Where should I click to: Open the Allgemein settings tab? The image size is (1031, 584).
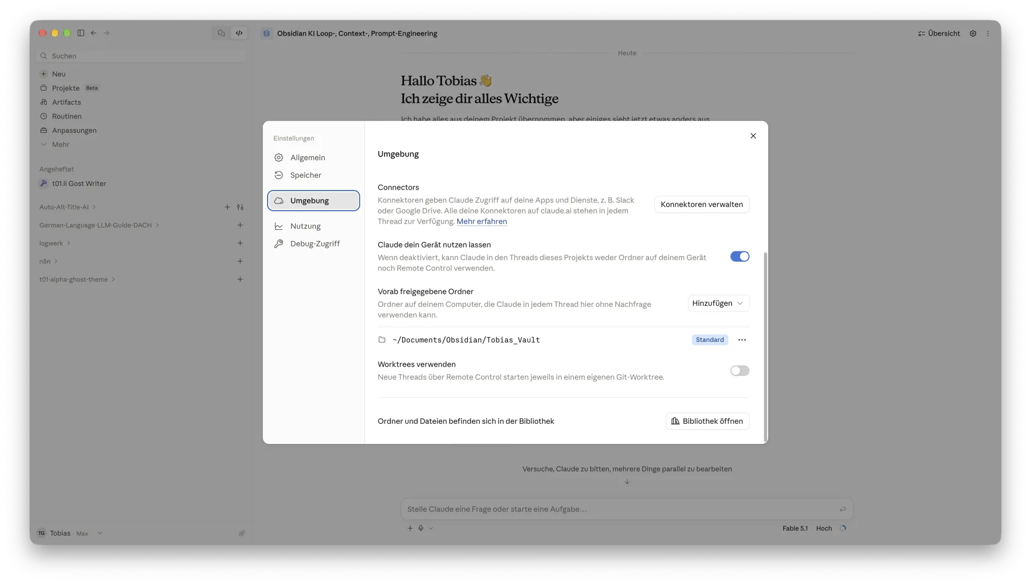(x=313, y=158)
